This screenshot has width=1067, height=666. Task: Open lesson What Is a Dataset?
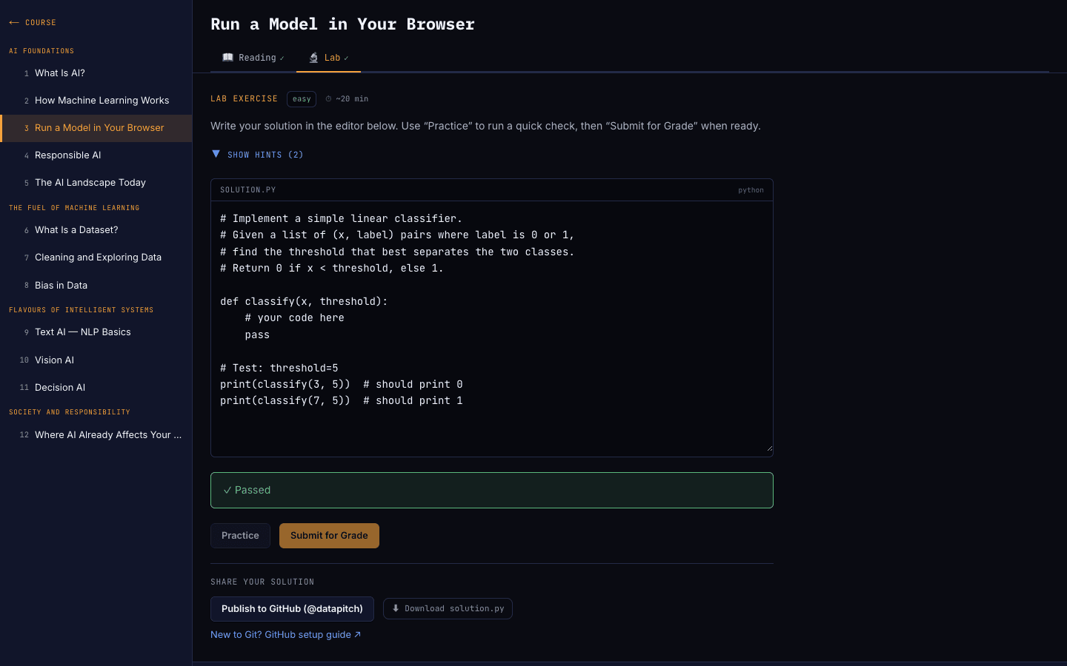[x=96, y=230]
